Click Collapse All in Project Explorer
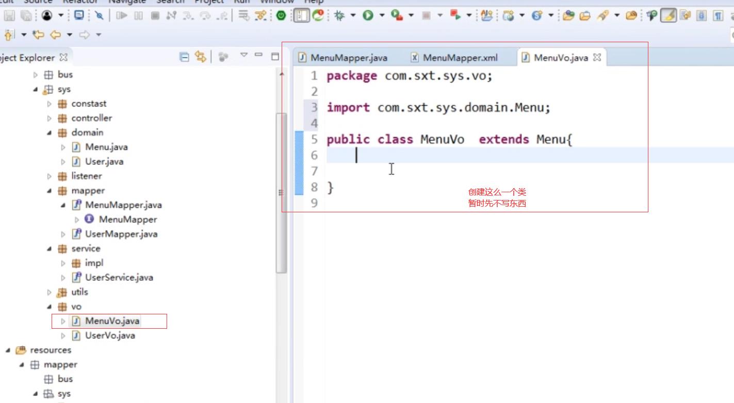Screen dimensions: 734x403 click(184, 57)
